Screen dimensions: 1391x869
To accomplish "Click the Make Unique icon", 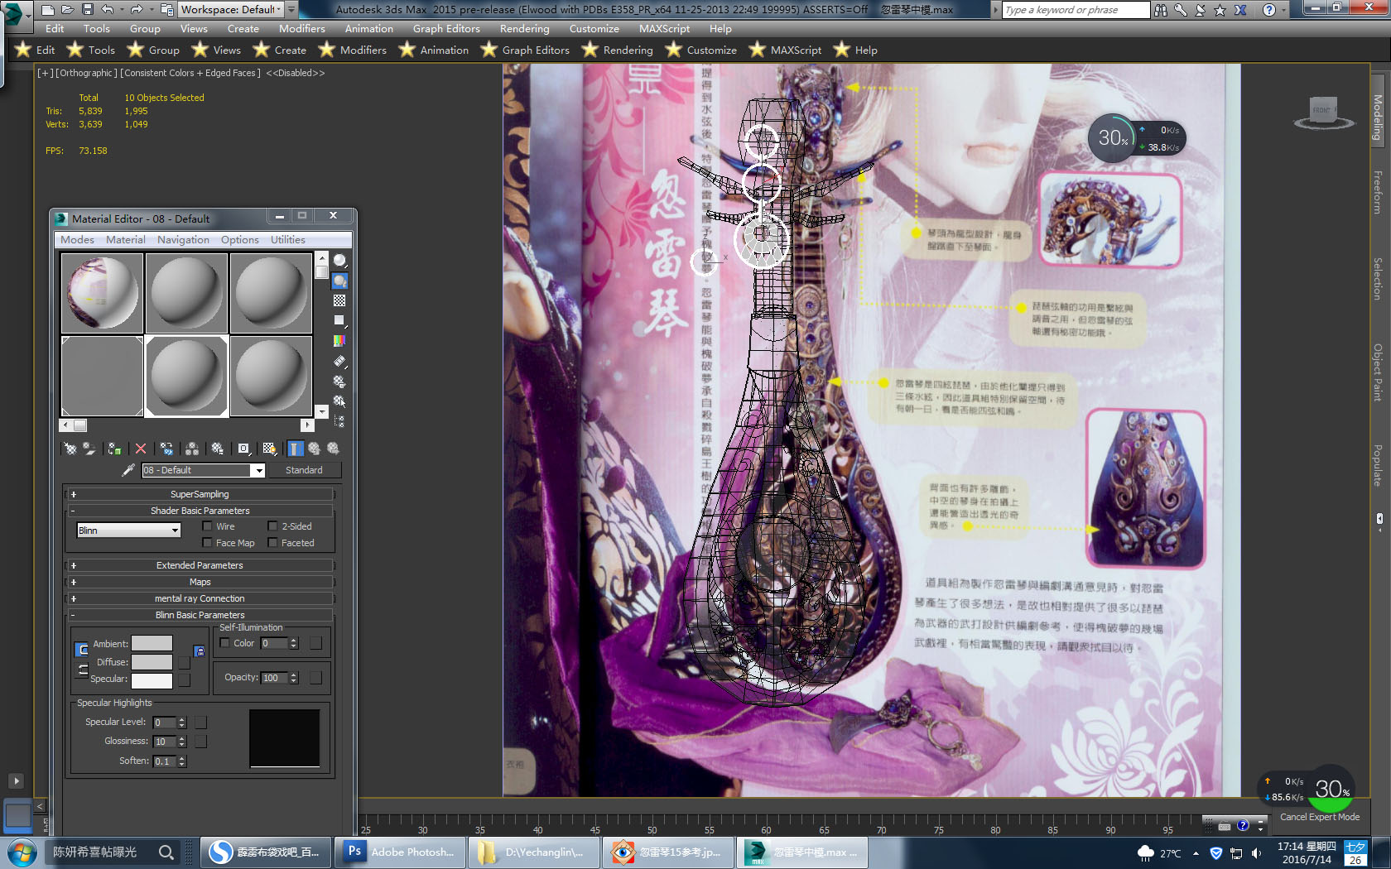I will tap(192, 449).
